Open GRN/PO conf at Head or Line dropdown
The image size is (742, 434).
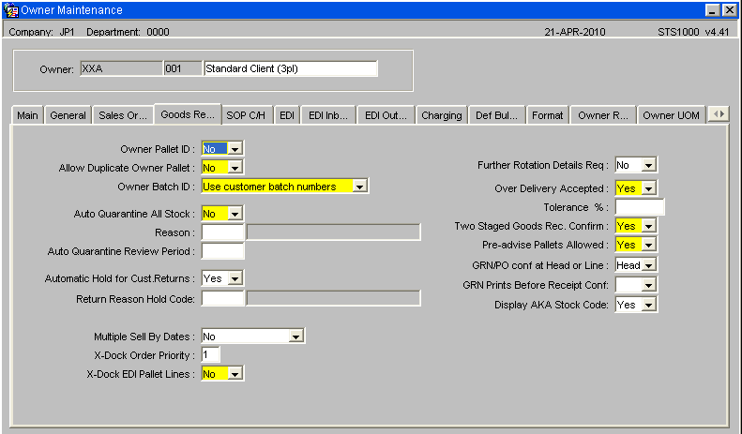[649, 264]
